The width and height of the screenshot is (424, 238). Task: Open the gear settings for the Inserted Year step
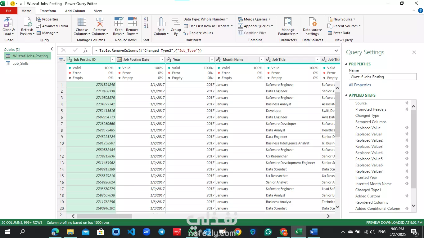[407, 178]
